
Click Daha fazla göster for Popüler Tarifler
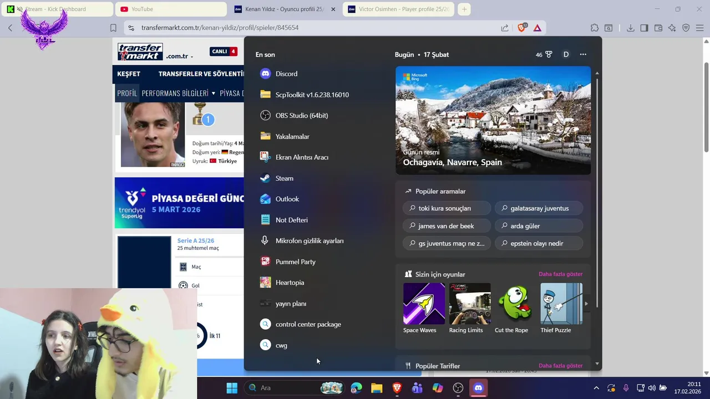[x=560, y=366]
